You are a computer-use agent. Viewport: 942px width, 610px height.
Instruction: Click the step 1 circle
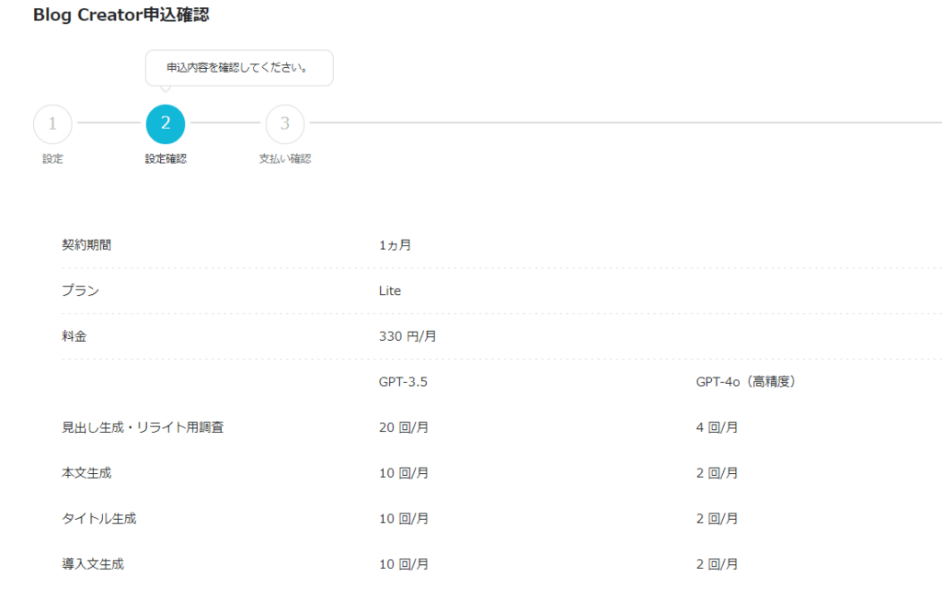(x=52, y=124)
